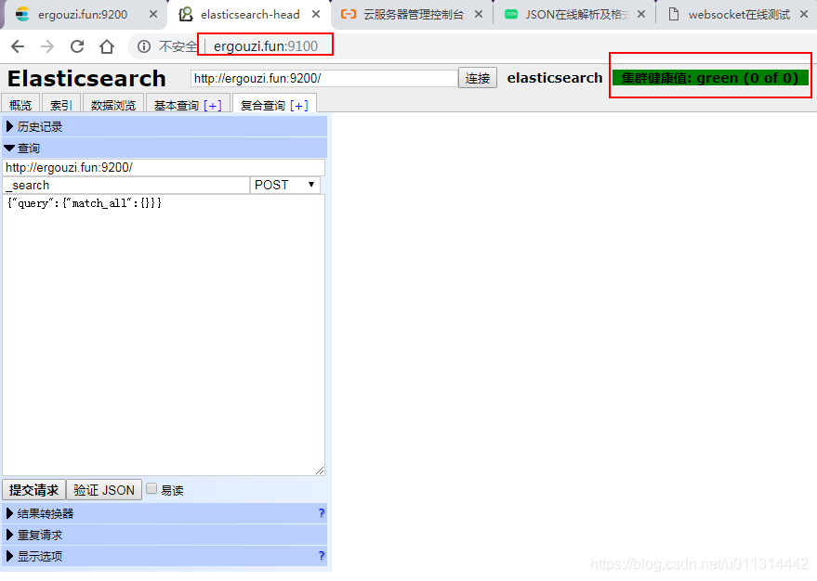Expand the 重复请求 repeat request section
817x581 pixels.
pyautogui.click(x=165, y=535)
